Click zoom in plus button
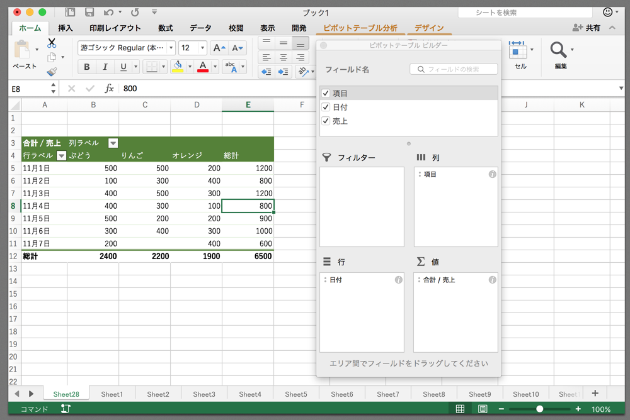The height and width of the screenshot is (420, 630). pyautogui.click(x=578, y=409)
